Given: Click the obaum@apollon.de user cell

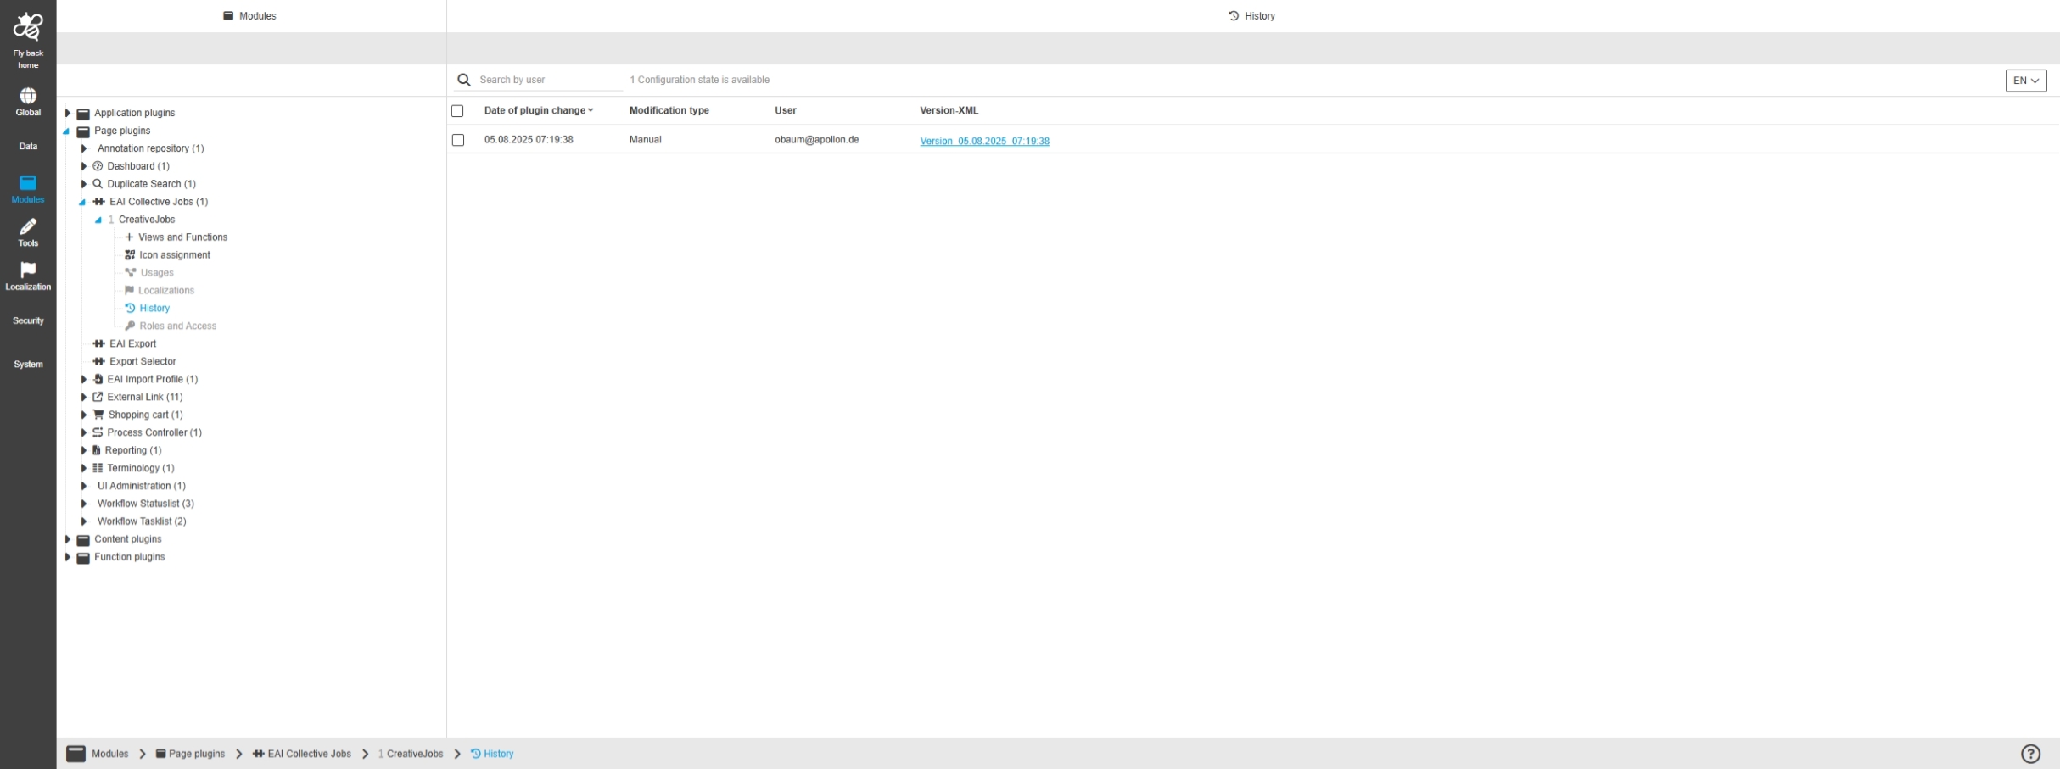Looking at the screenshot, I should (x=816, y=140).
